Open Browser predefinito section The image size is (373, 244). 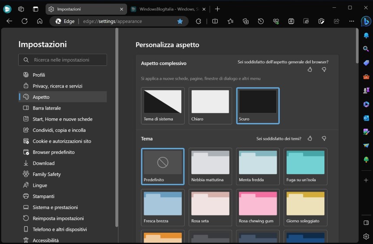(62, 152)
